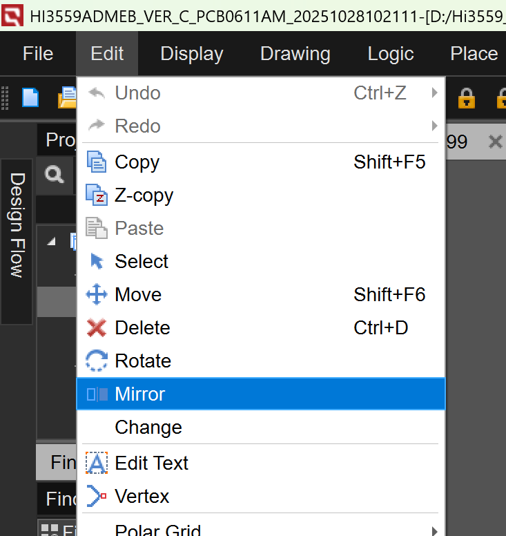Screen dimensions: 506x536
Task: Open the Display menu
Action: click(191, 54)
